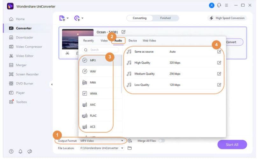The image size is (258, 159).
Task: Open the customer support headset icon
Action: [219, 5]
